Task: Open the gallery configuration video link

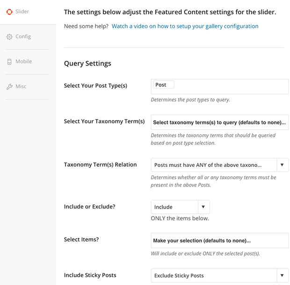Action: pos(185,26)
